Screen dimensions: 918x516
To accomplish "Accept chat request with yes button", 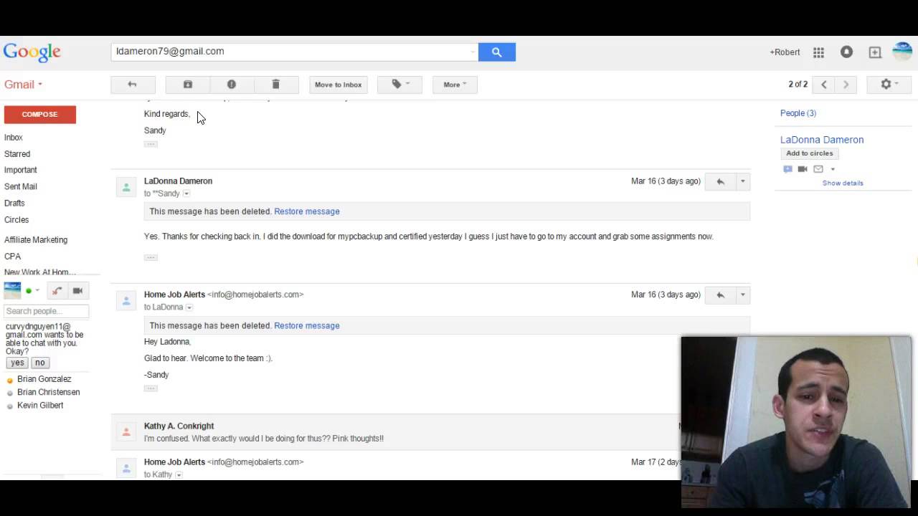I will point(17,363).
